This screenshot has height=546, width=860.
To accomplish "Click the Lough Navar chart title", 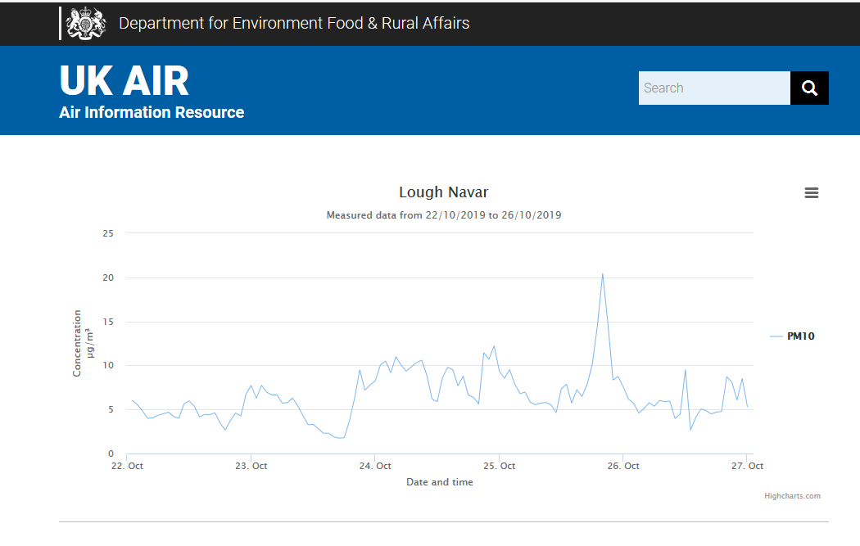I will pyautogui.click(x=443, y=192).
